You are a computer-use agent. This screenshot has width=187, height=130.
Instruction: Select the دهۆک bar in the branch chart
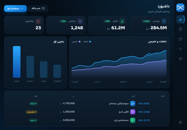point(44,69)
